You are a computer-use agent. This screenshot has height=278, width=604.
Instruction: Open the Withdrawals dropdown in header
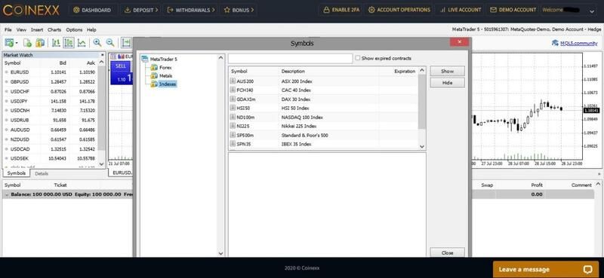[x=191, y=10]
